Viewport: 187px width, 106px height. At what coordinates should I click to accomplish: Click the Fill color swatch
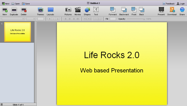(x=113, y=19)
